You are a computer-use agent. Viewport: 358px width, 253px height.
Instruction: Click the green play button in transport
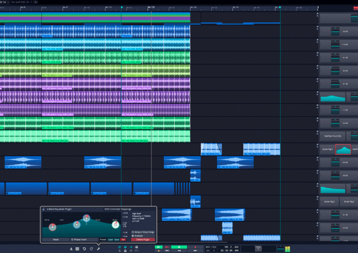click(159, 247)
